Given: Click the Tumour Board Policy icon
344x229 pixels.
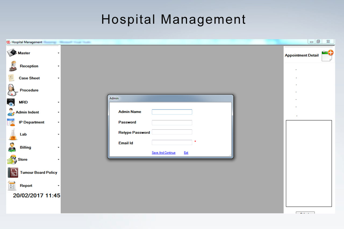Looking at the screenshot, I should tap(13, 173).
